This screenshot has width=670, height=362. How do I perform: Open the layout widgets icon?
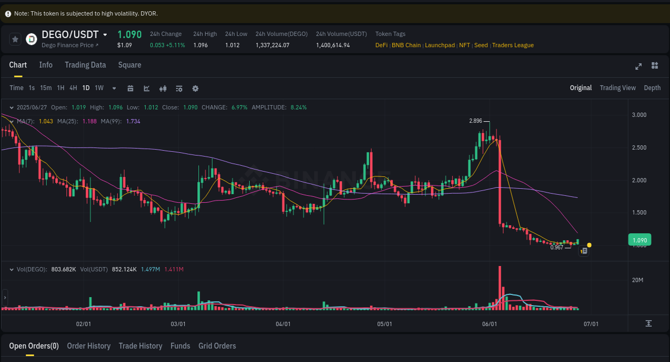pyautogui.click(x=654, y=66)
